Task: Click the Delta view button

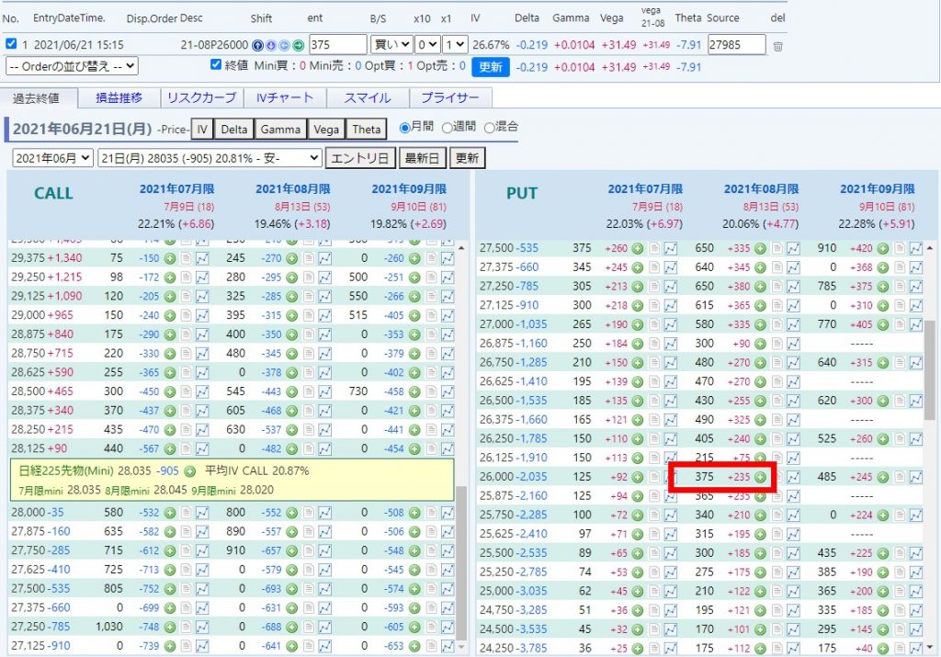Action: pyautogui.click(x=234, y=130)
